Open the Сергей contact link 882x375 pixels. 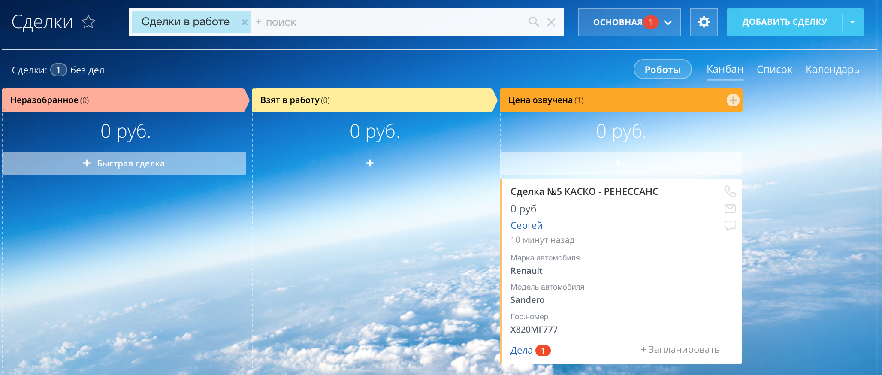526,225
